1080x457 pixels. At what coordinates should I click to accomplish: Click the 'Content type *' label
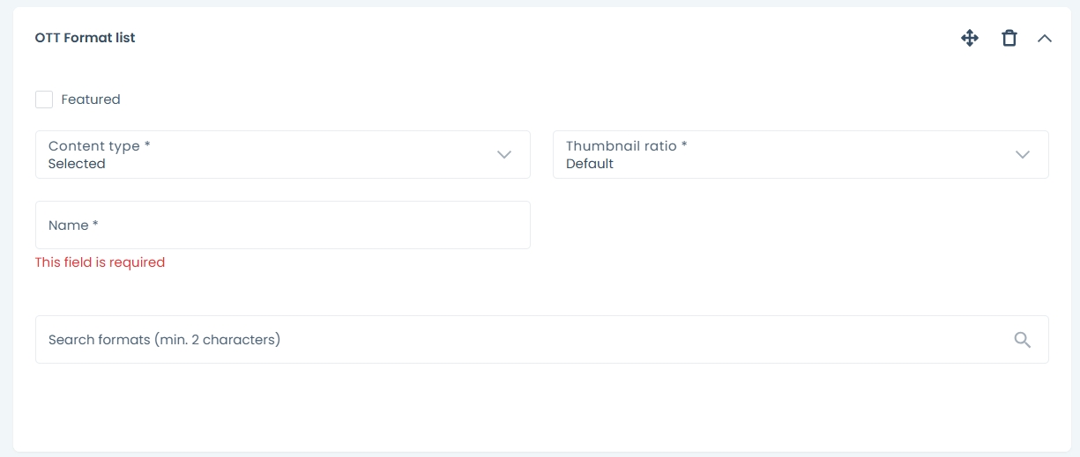(x=99, y=146)
